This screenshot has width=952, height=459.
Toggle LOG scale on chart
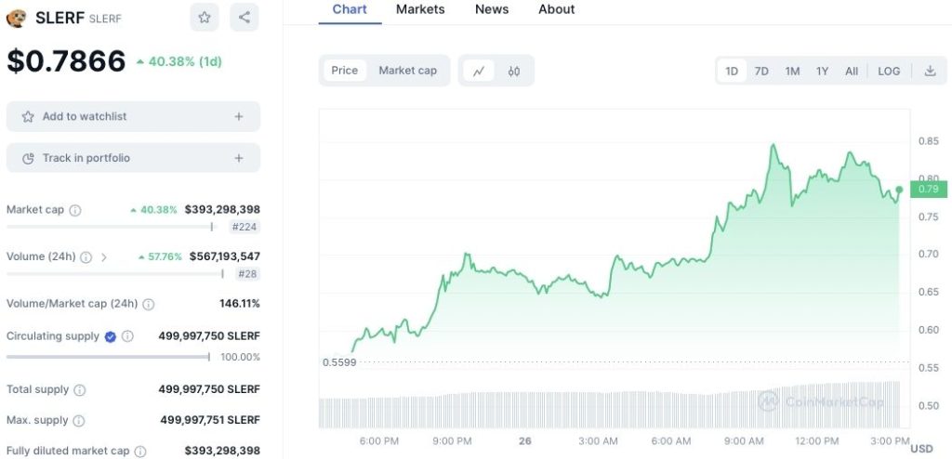[889, 71]
